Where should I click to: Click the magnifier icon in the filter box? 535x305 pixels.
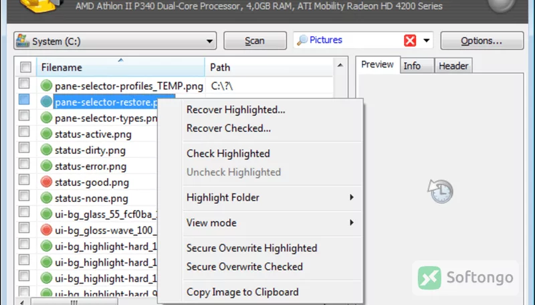point(302,40)
